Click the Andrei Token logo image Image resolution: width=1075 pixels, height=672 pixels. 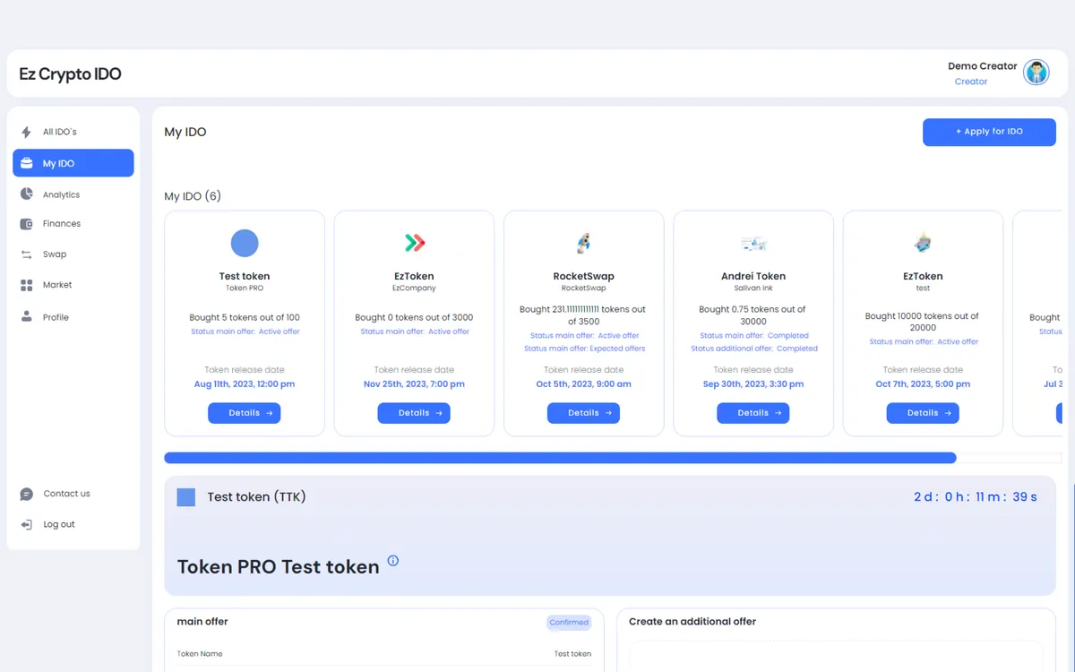click(x=753, y=243)
